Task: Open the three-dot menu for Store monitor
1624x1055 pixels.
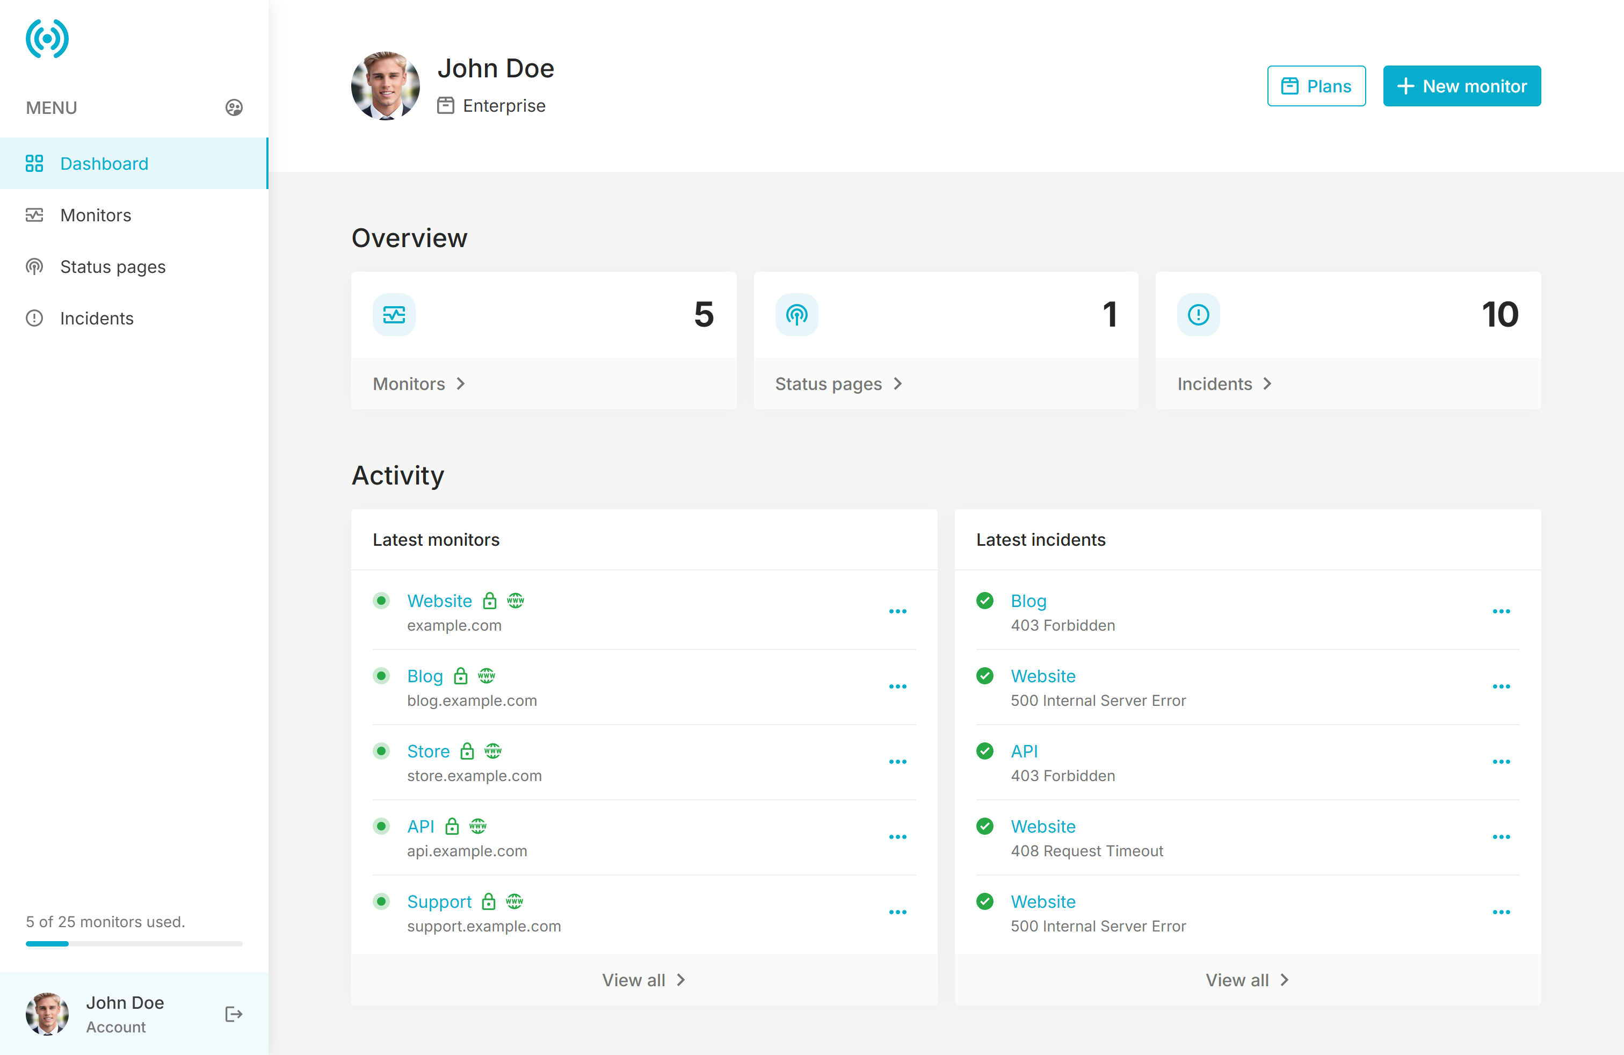Action: (x=897, y=762)
